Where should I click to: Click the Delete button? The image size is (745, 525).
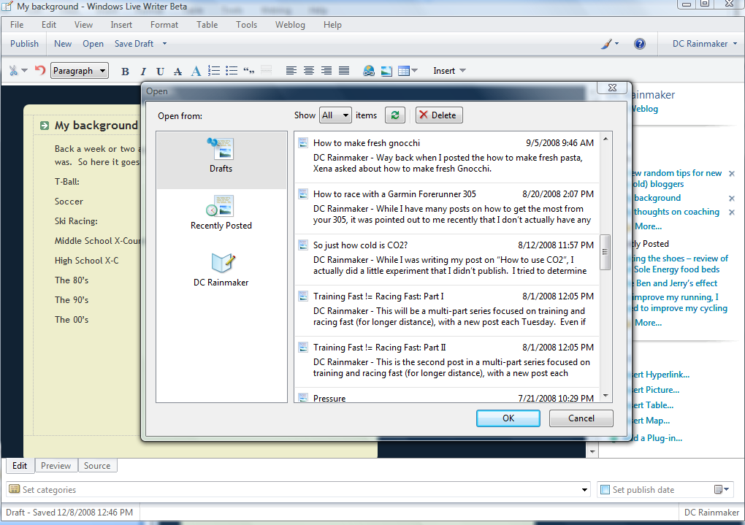(x=438, y=115)
